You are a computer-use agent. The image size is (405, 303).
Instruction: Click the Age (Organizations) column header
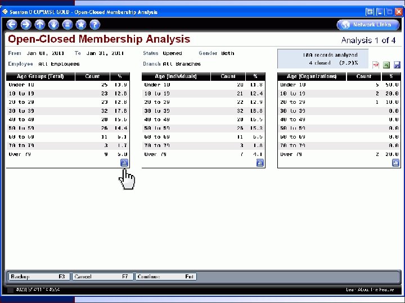pyautogui.click(x=312, y=76)
